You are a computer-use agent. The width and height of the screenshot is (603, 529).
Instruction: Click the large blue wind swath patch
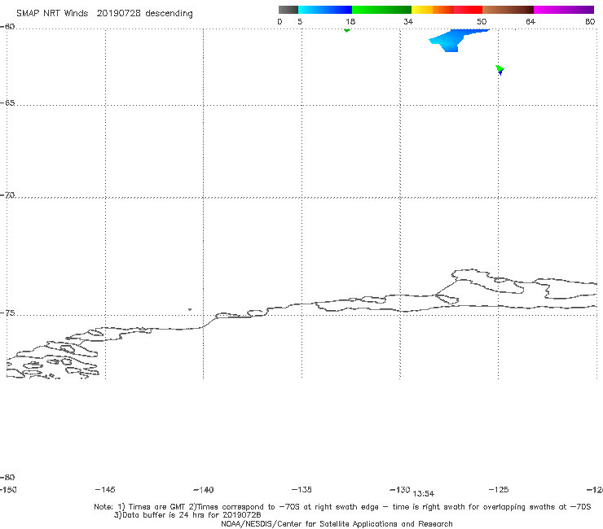[454, 40]
